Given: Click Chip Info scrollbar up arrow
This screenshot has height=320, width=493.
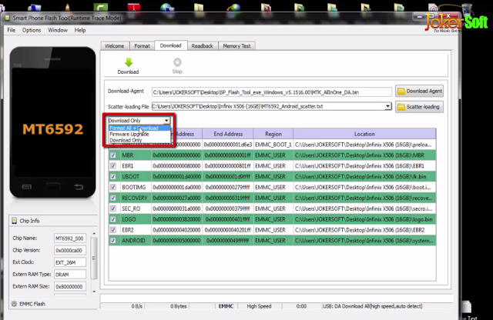Looking at the screenshot, I should pos(94,234).
